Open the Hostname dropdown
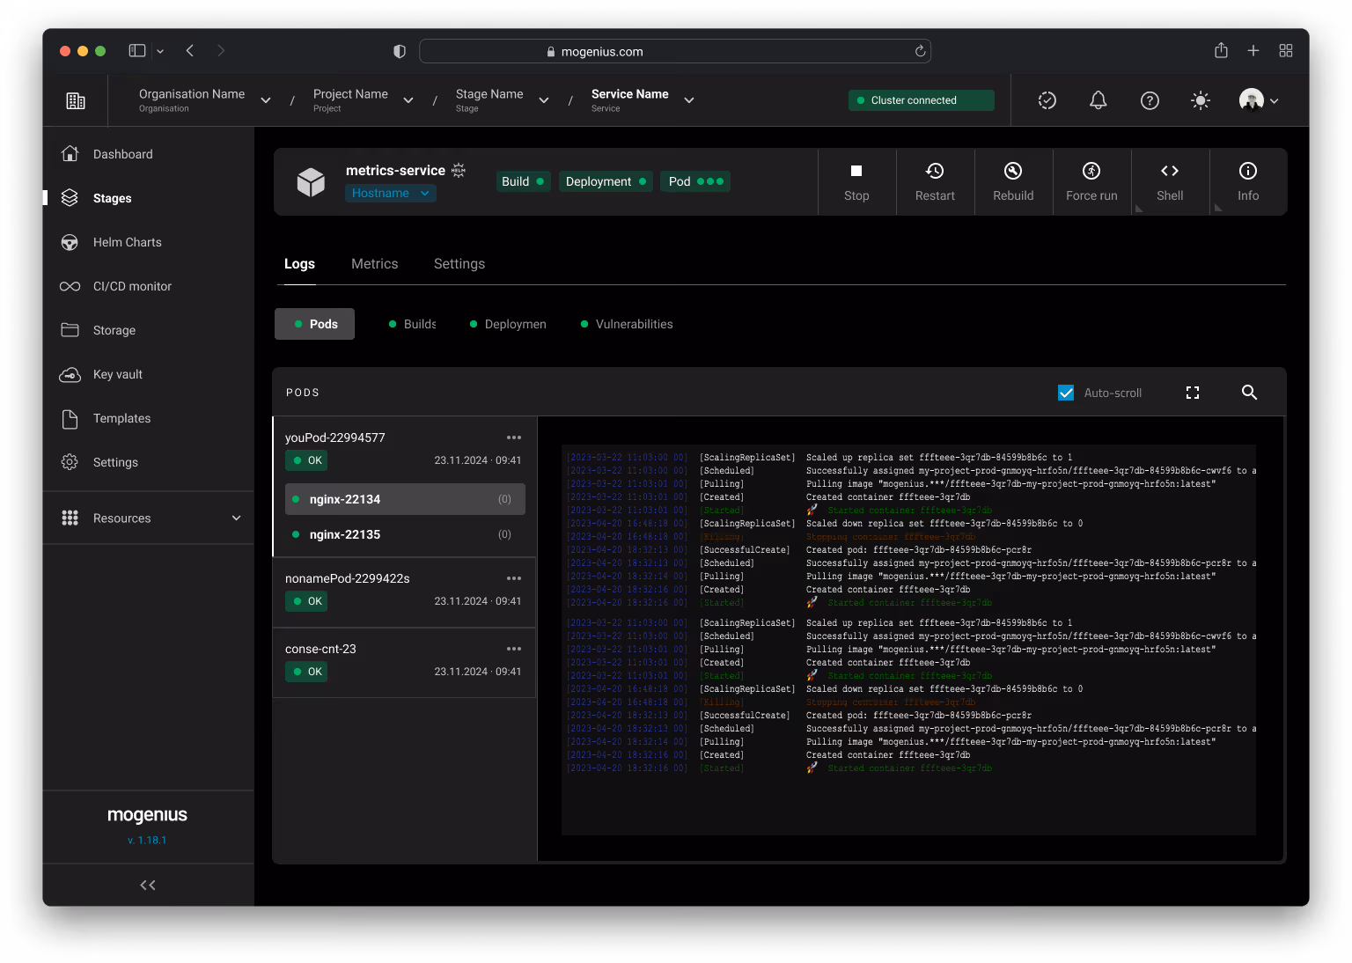Viewport: 1352px width, 963px height. click(x=390, y=193)
